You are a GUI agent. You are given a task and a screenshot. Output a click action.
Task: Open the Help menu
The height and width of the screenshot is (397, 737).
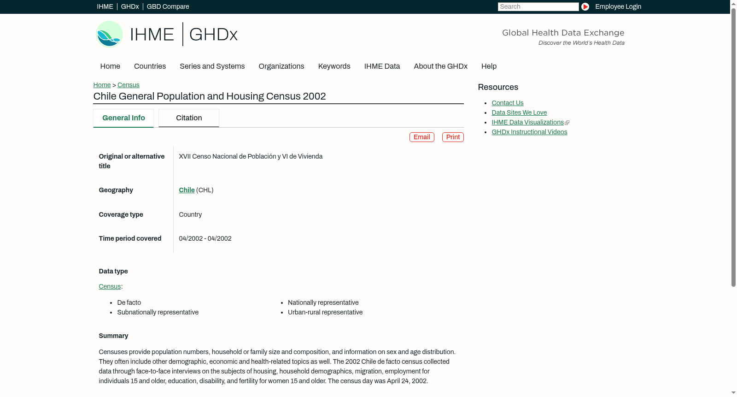489,66
